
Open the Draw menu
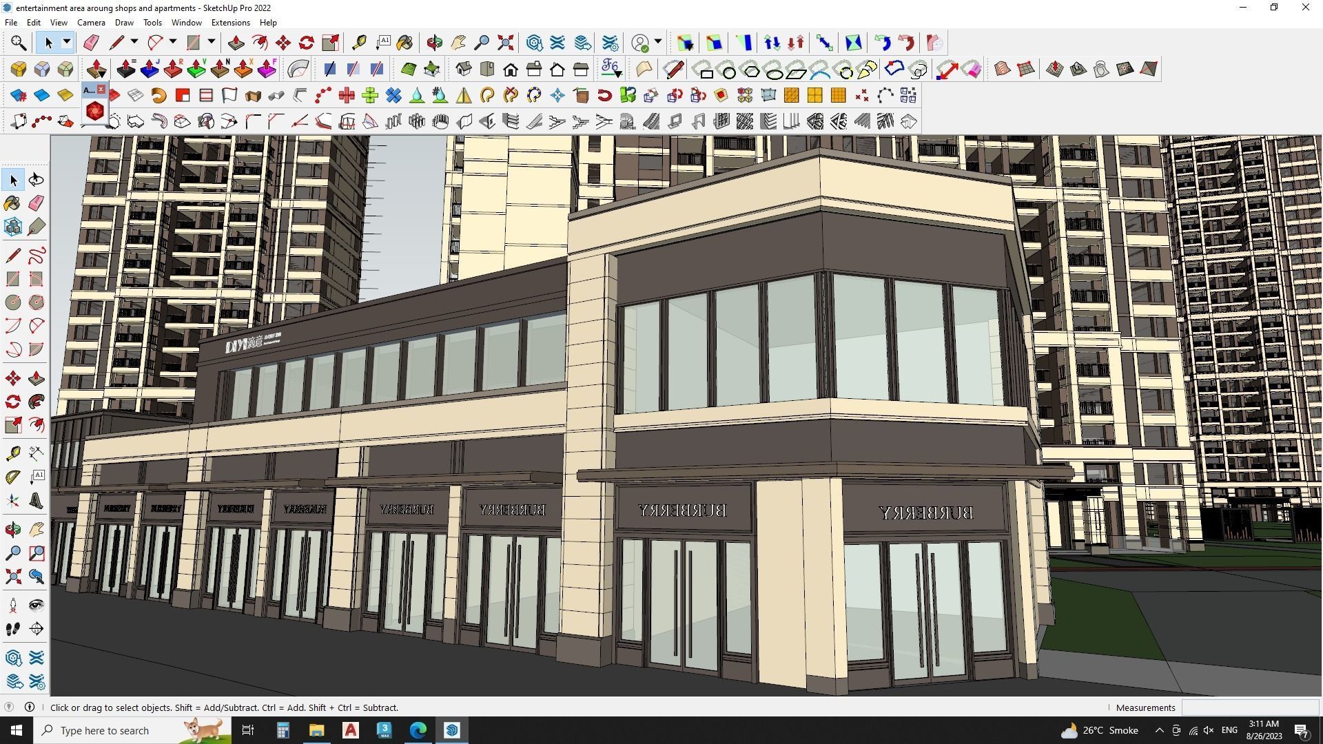[124, 23]
